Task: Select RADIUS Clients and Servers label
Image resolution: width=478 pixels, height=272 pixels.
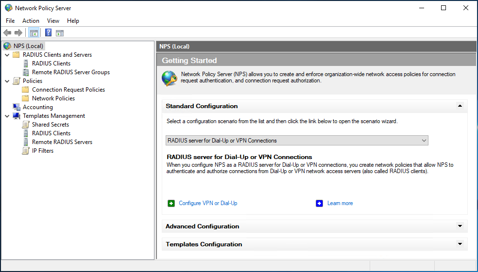Action: 57,55
